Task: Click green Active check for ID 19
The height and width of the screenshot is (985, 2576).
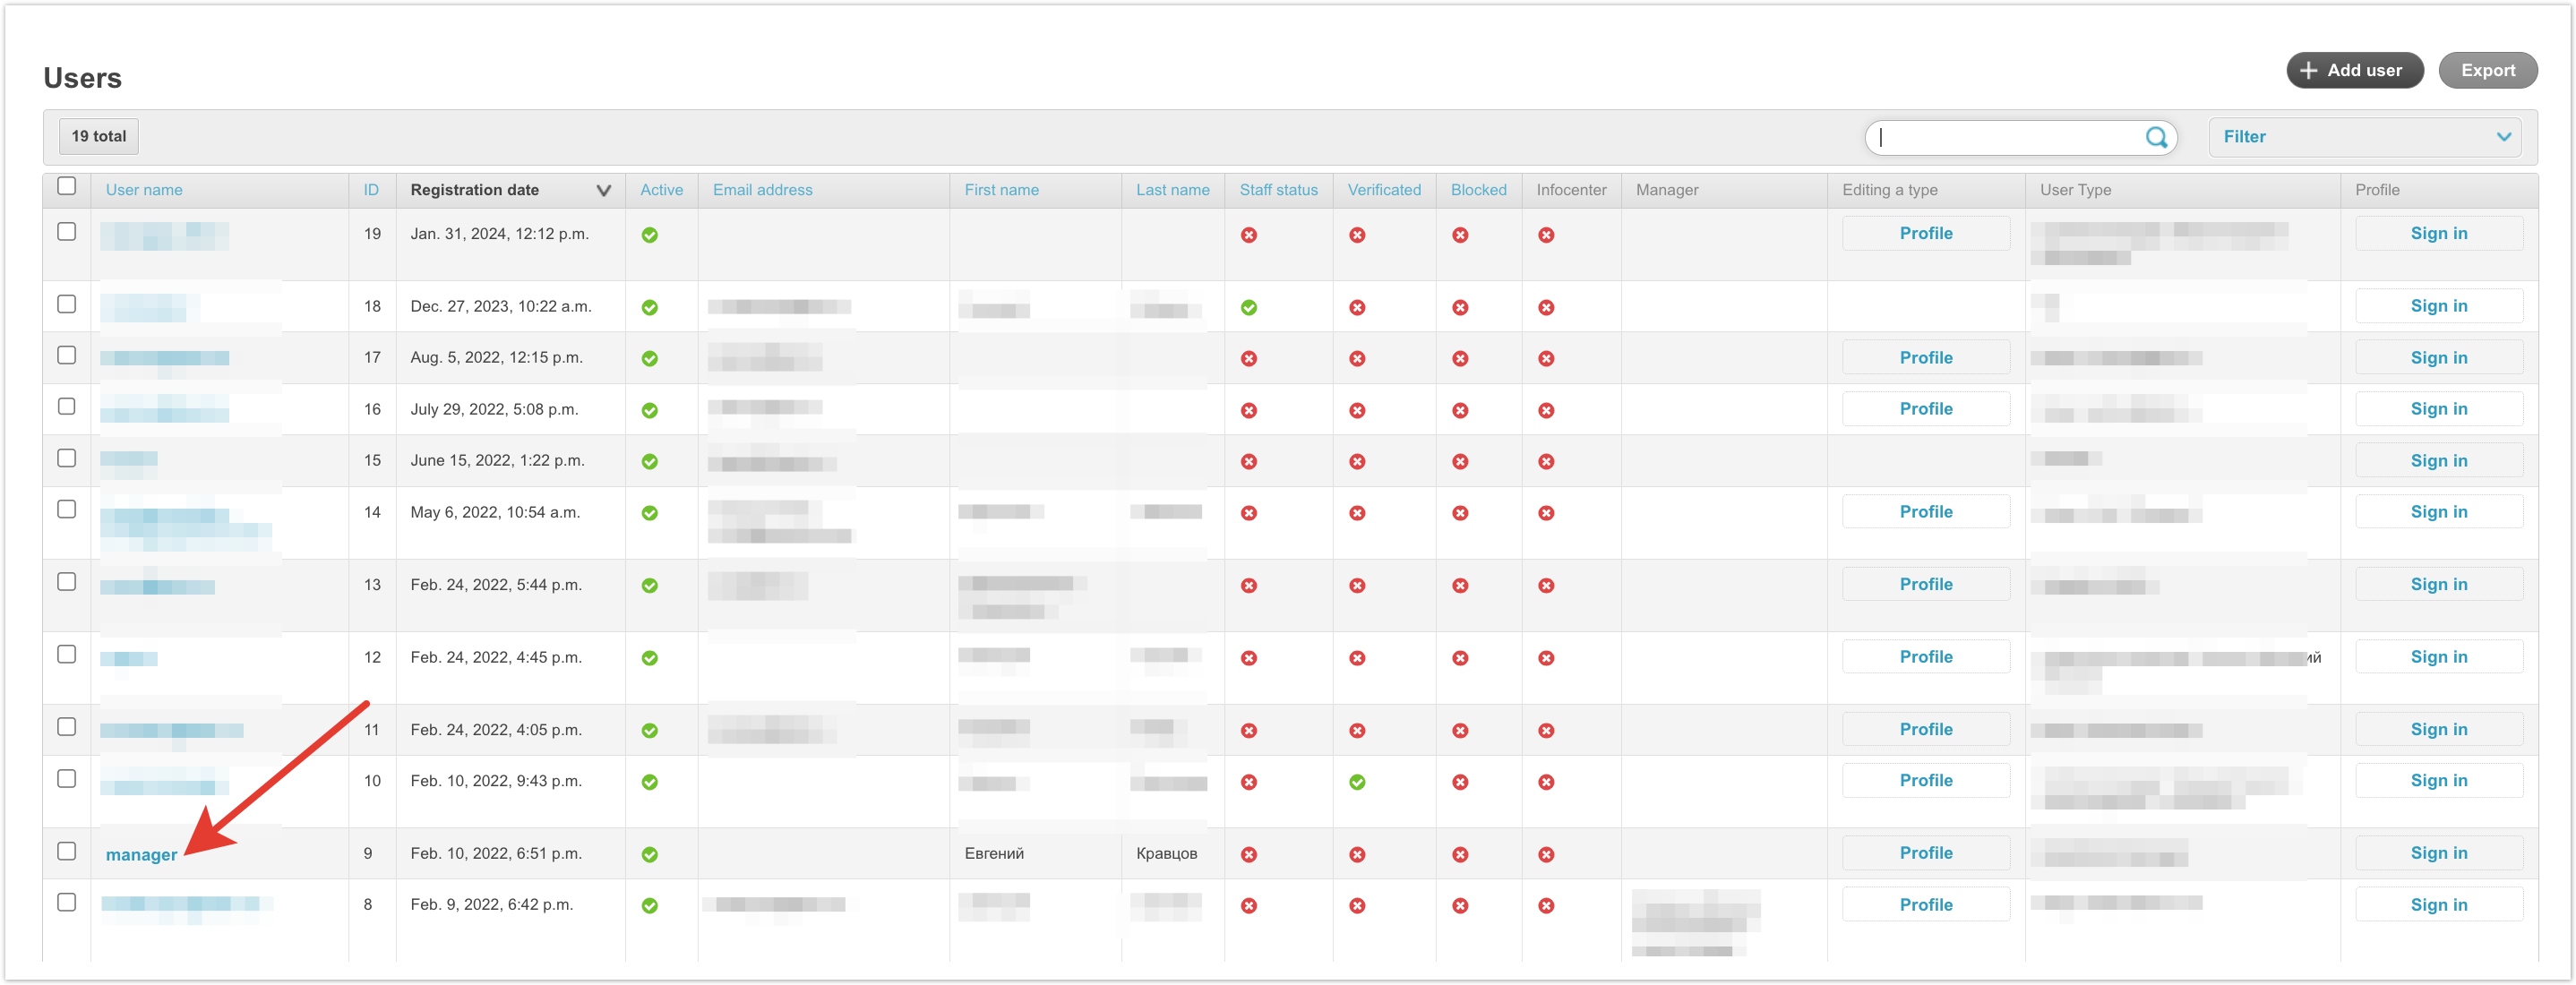Action: [649, 235]
